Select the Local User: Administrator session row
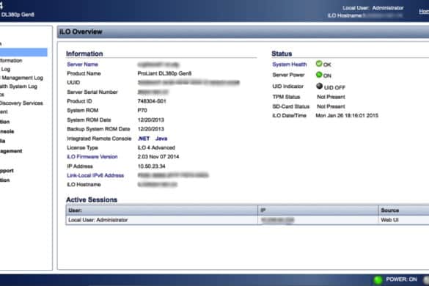 pyautogui.click(x=247, y=220)
